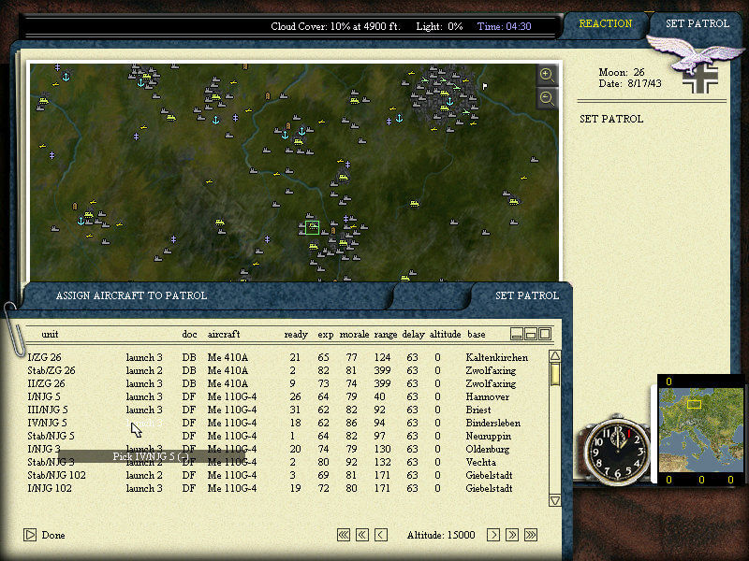Sort by the morale column header
Image resolution: width=749 pixels, height=561 pixels.
click(x=354, y=335)
